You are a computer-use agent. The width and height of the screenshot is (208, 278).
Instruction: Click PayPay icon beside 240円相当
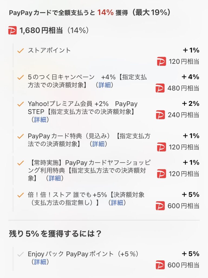160,115
